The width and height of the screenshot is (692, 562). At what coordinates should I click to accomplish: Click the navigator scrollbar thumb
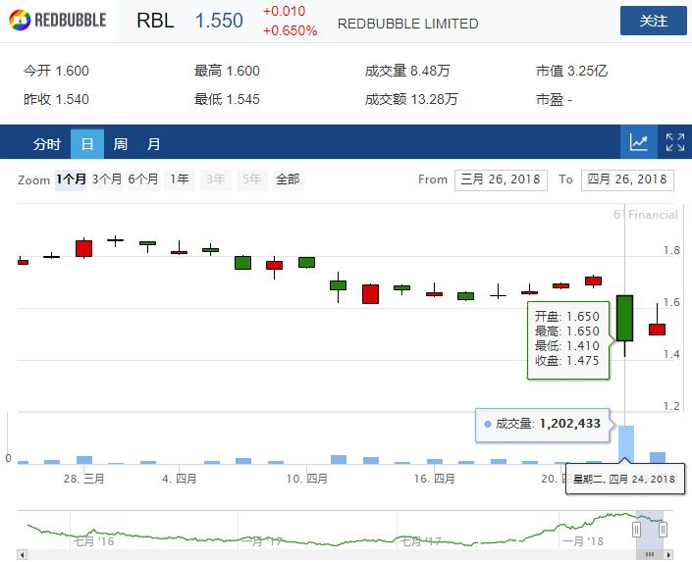click(x=650, y=555)
